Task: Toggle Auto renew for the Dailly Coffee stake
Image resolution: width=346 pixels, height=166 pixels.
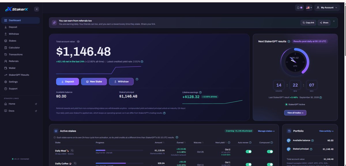Action: [249, 165]
